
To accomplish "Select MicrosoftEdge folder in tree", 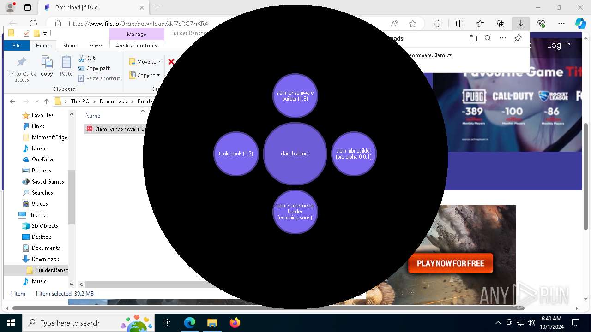I will 49,137.
